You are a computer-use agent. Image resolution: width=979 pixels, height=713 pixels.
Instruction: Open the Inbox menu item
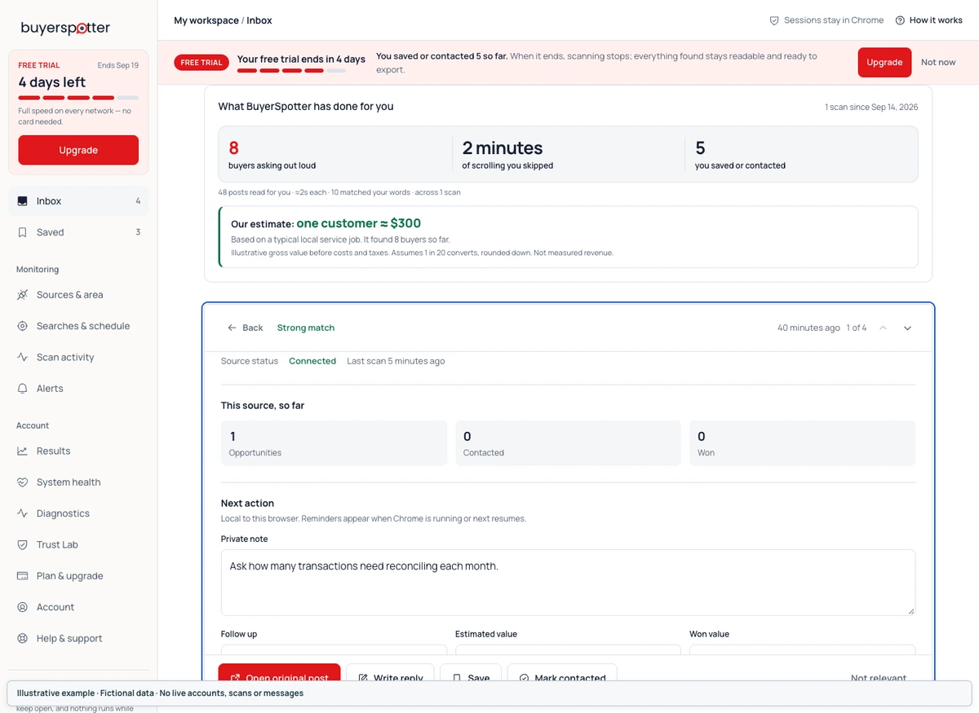coord(78,201)
